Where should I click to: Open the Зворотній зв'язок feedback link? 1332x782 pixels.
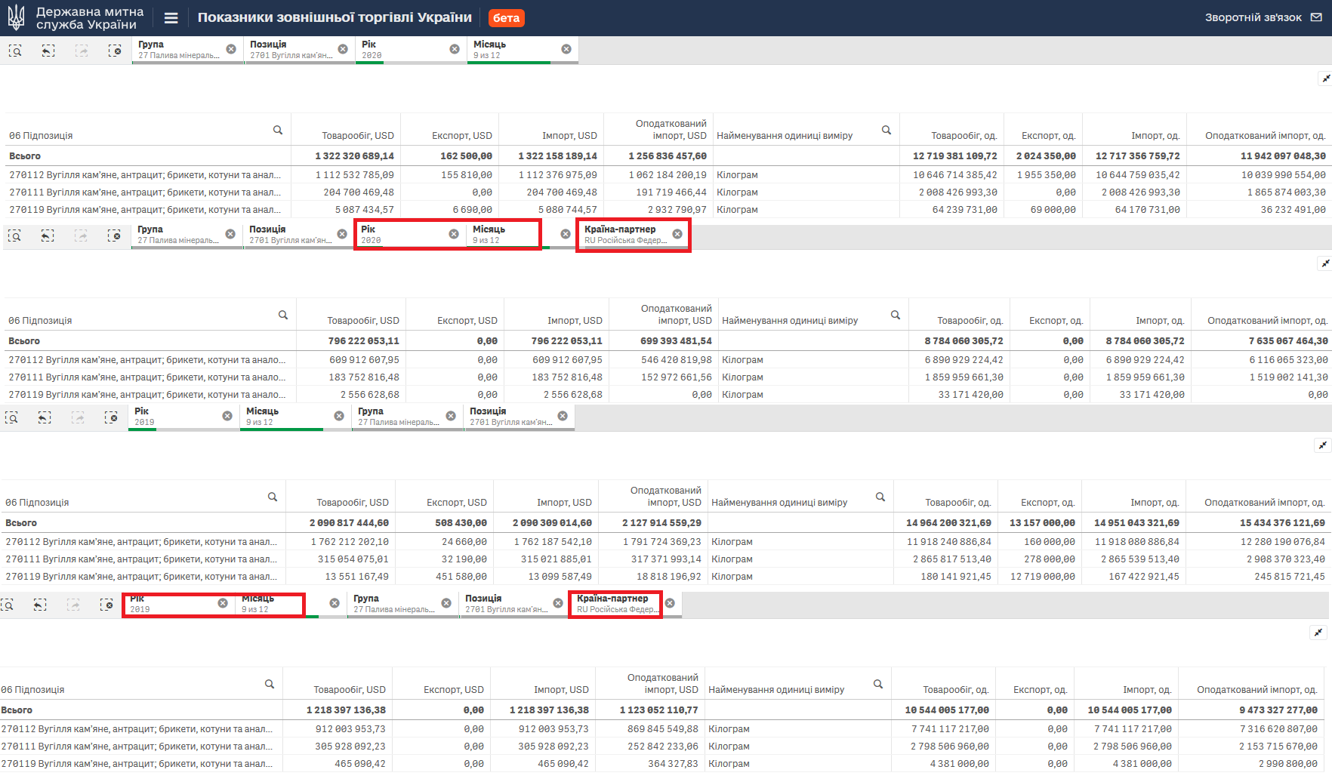pyautogui.click(x=1253, y=17)
